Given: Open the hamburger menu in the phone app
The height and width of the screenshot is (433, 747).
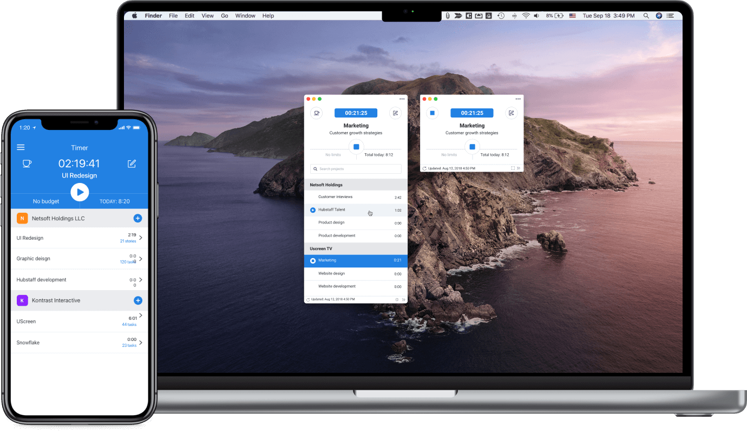Looking at the screenshot, I should click(x=21, y=147).
